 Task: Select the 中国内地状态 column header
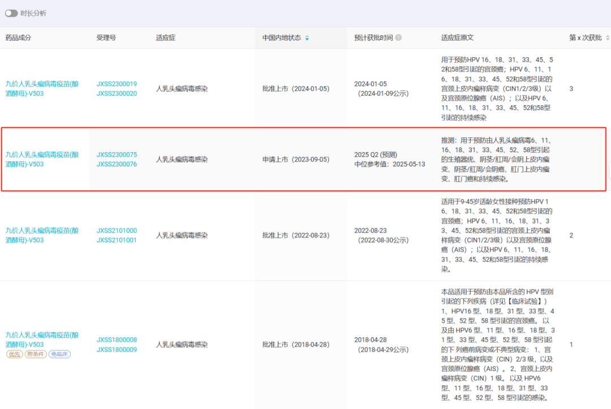click(x=281, y=38)
